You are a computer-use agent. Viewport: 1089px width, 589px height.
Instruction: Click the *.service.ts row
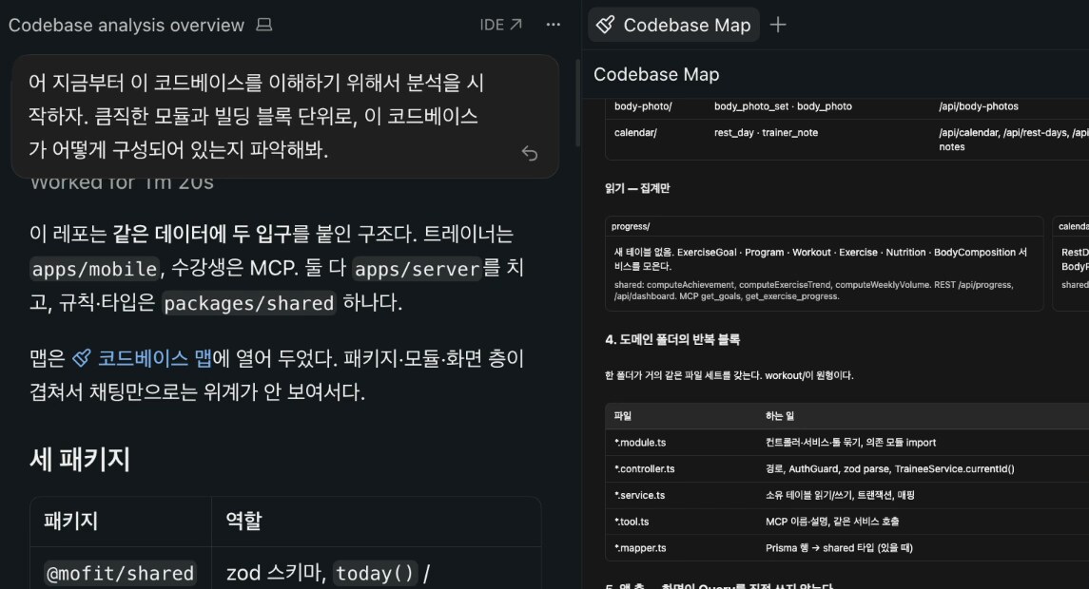click(847, 495)
